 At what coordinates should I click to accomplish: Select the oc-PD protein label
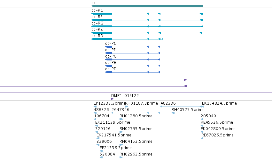tap(111, 69)
